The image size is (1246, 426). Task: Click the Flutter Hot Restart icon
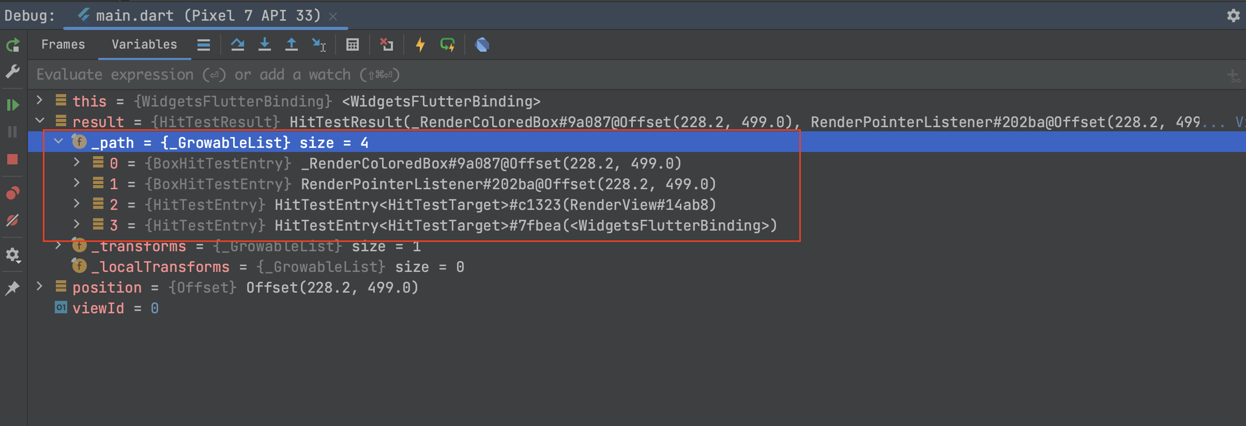pos(447,44)
